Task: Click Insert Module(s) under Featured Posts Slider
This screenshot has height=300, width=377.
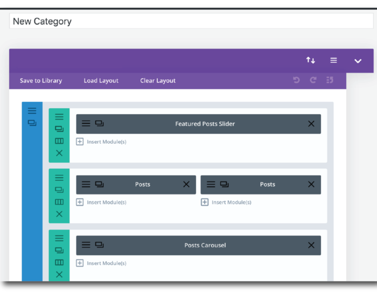Action: point(101,142)
